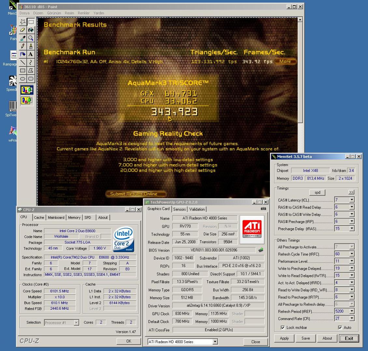Click the GPU-Z screenshot camera icon
Screen dimensions: 368x351
tap(263, 209)
